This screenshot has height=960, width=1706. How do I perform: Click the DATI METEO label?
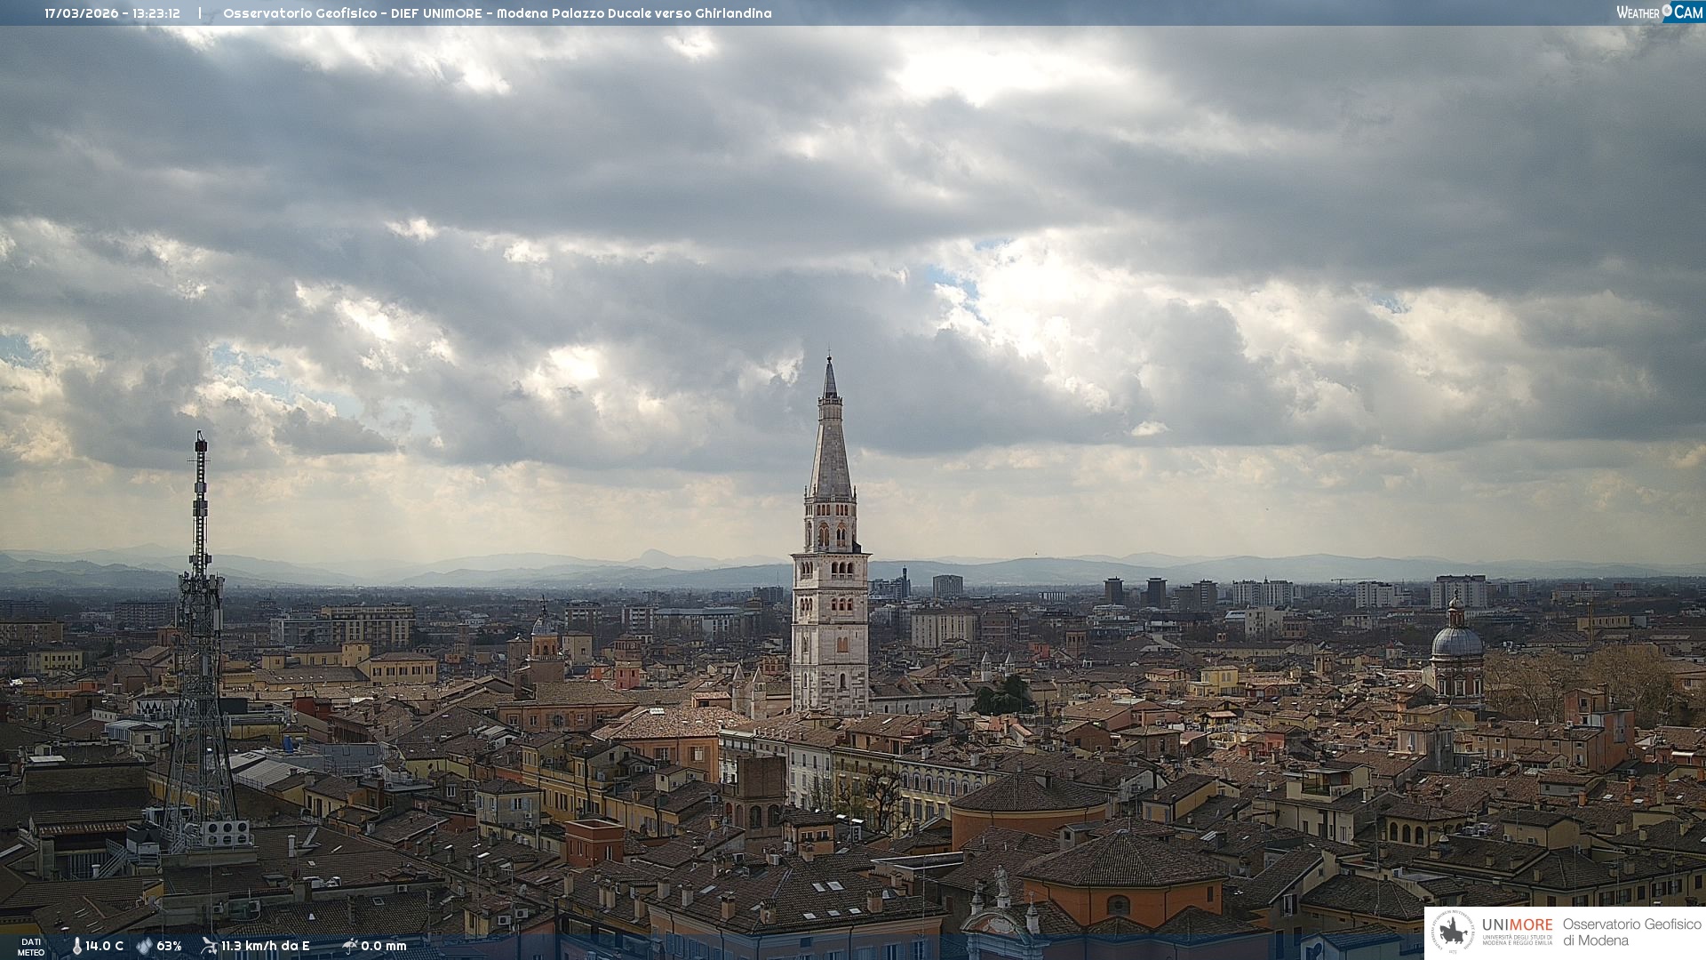point(31,947)
